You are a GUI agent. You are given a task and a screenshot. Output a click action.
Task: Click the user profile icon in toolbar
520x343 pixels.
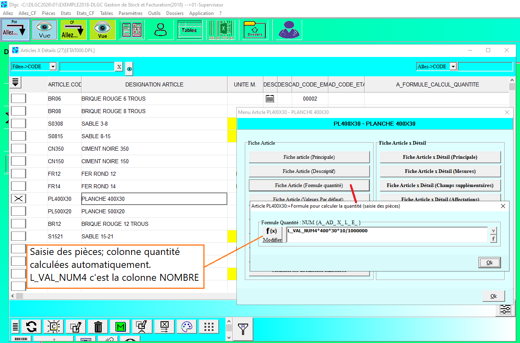coord(161,30)
